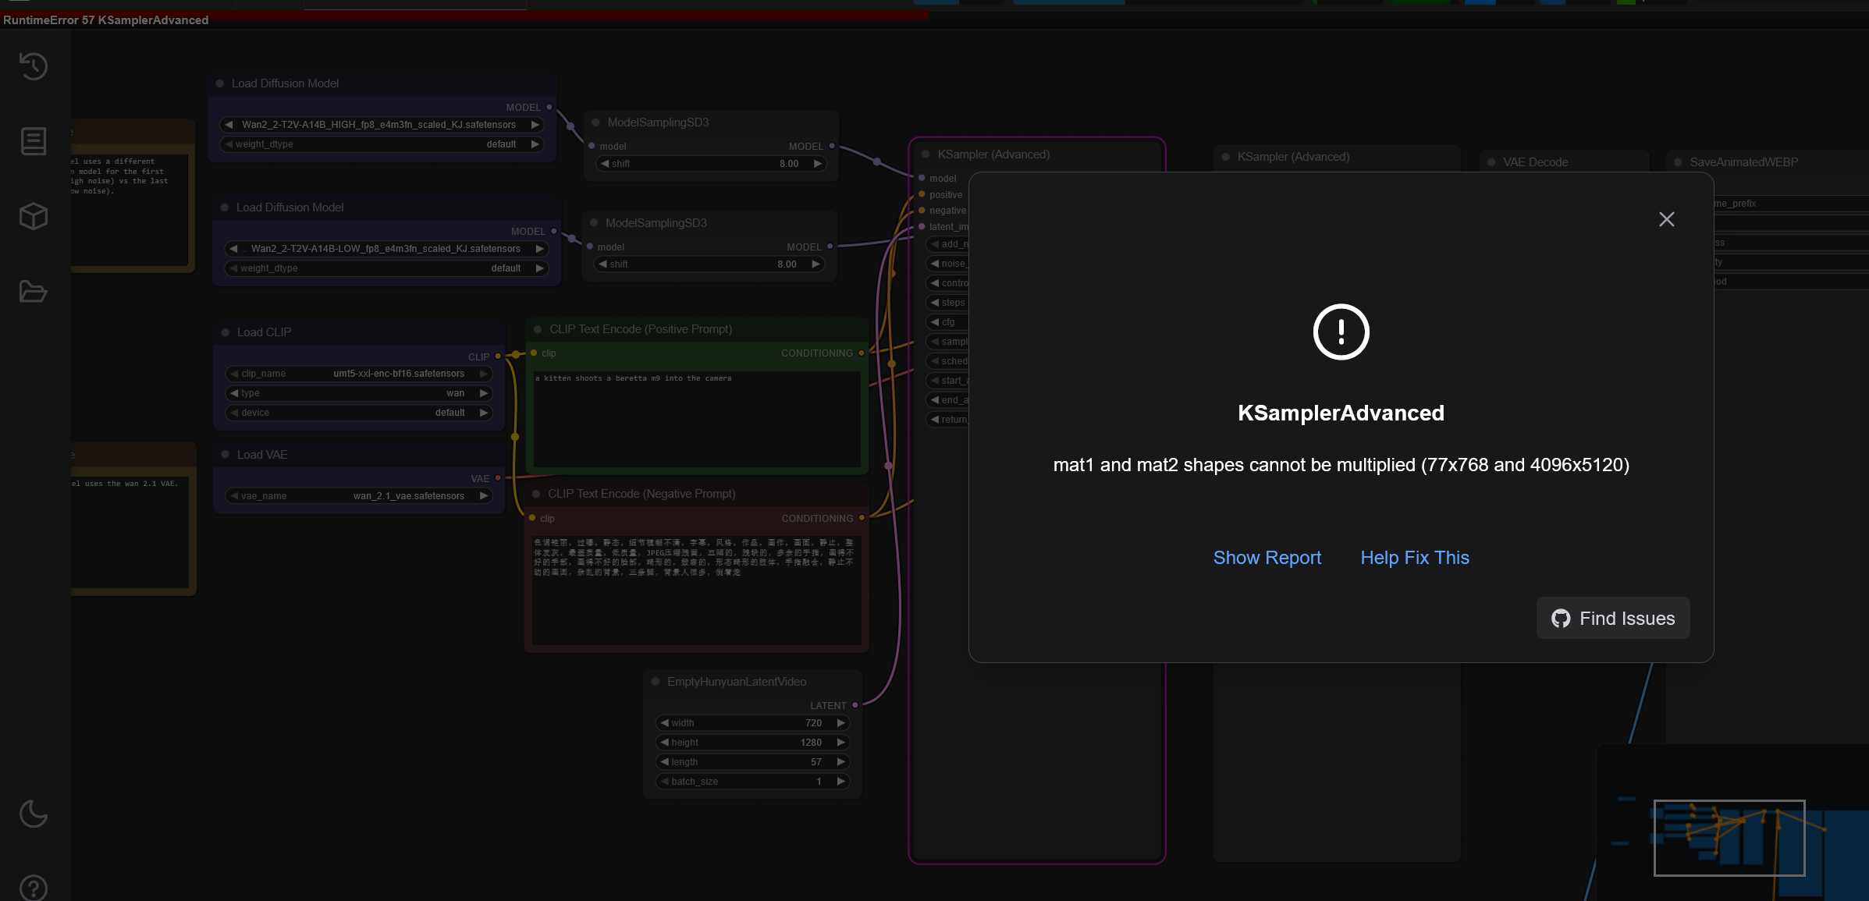The width and height of the screenshot is (1869, 901).
Task: Increase shift in lower ModelSamplingSD3
Action: [x=815, y=264]
